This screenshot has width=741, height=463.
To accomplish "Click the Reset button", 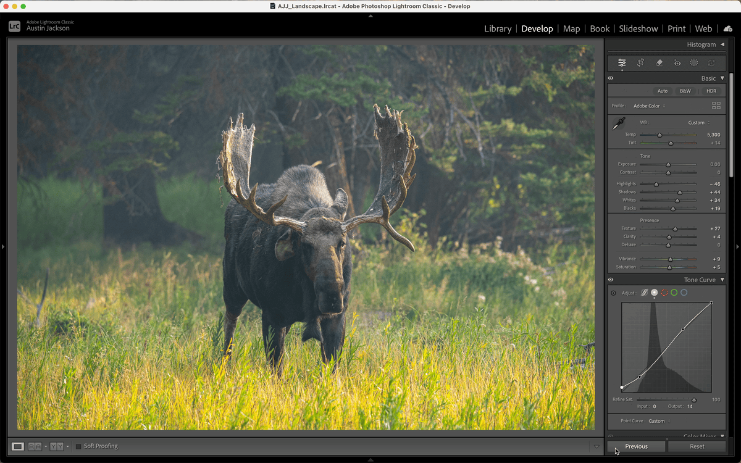I will click(697, 446).
